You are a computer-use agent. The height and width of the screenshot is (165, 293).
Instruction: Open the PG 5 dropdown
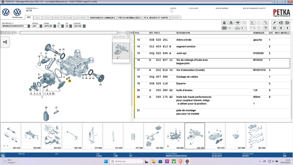(62, 26)
